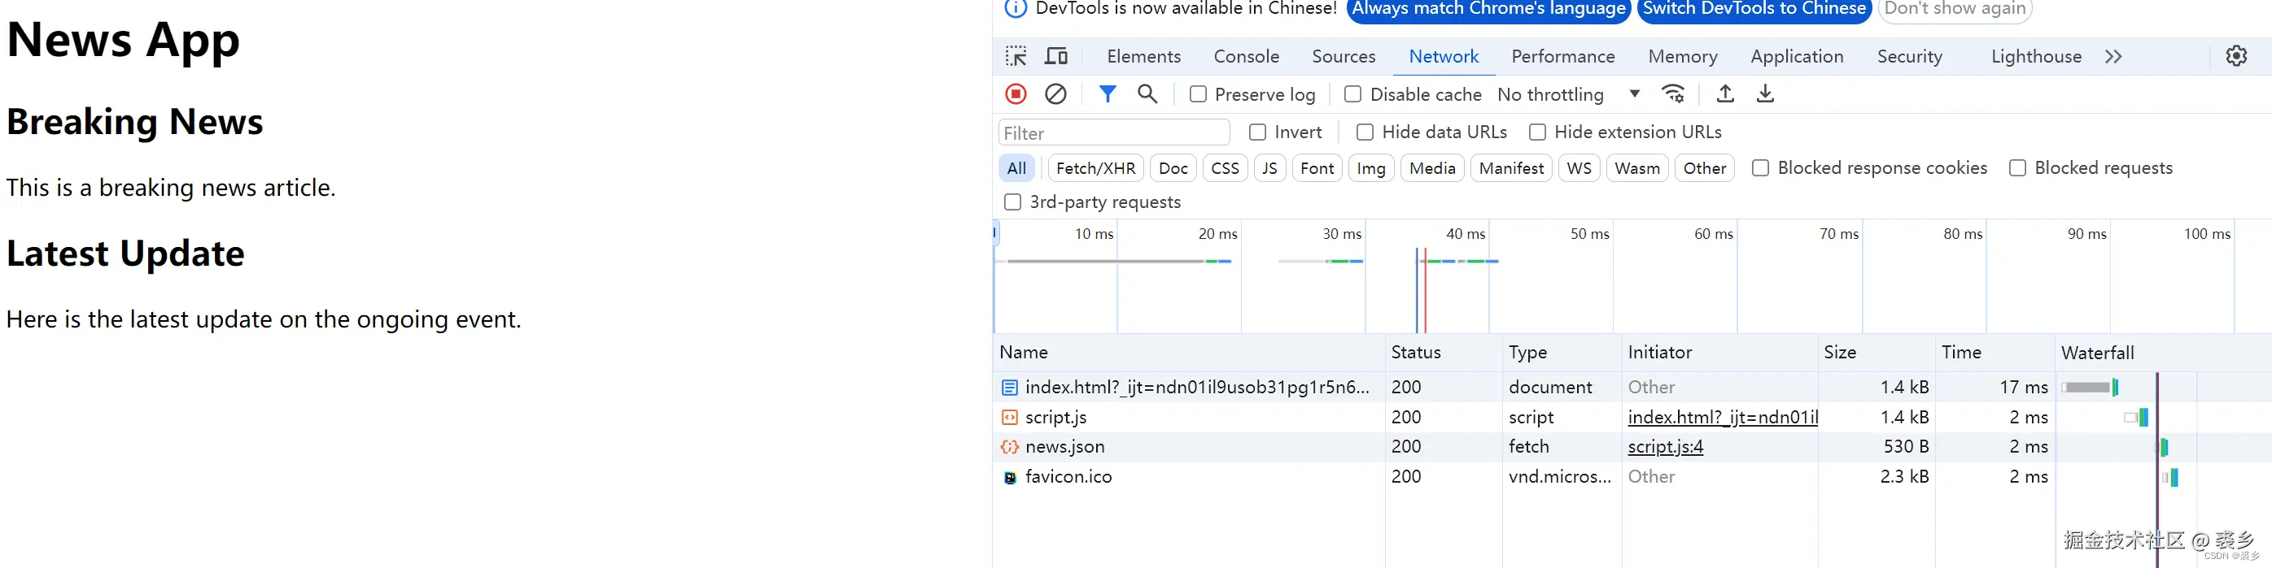Open index.html initiator link for script.js

1723,418
